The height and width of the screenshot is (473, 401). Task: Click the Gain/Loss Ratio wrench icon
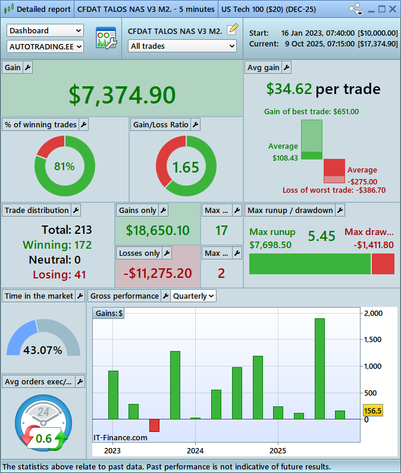pyautogui.click(x=195, y=124)
